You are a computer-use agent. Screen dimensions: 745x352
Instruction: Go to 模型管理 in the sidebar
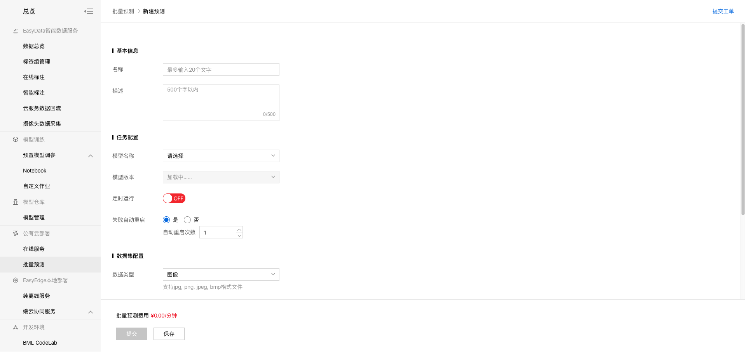click(34, 217)
